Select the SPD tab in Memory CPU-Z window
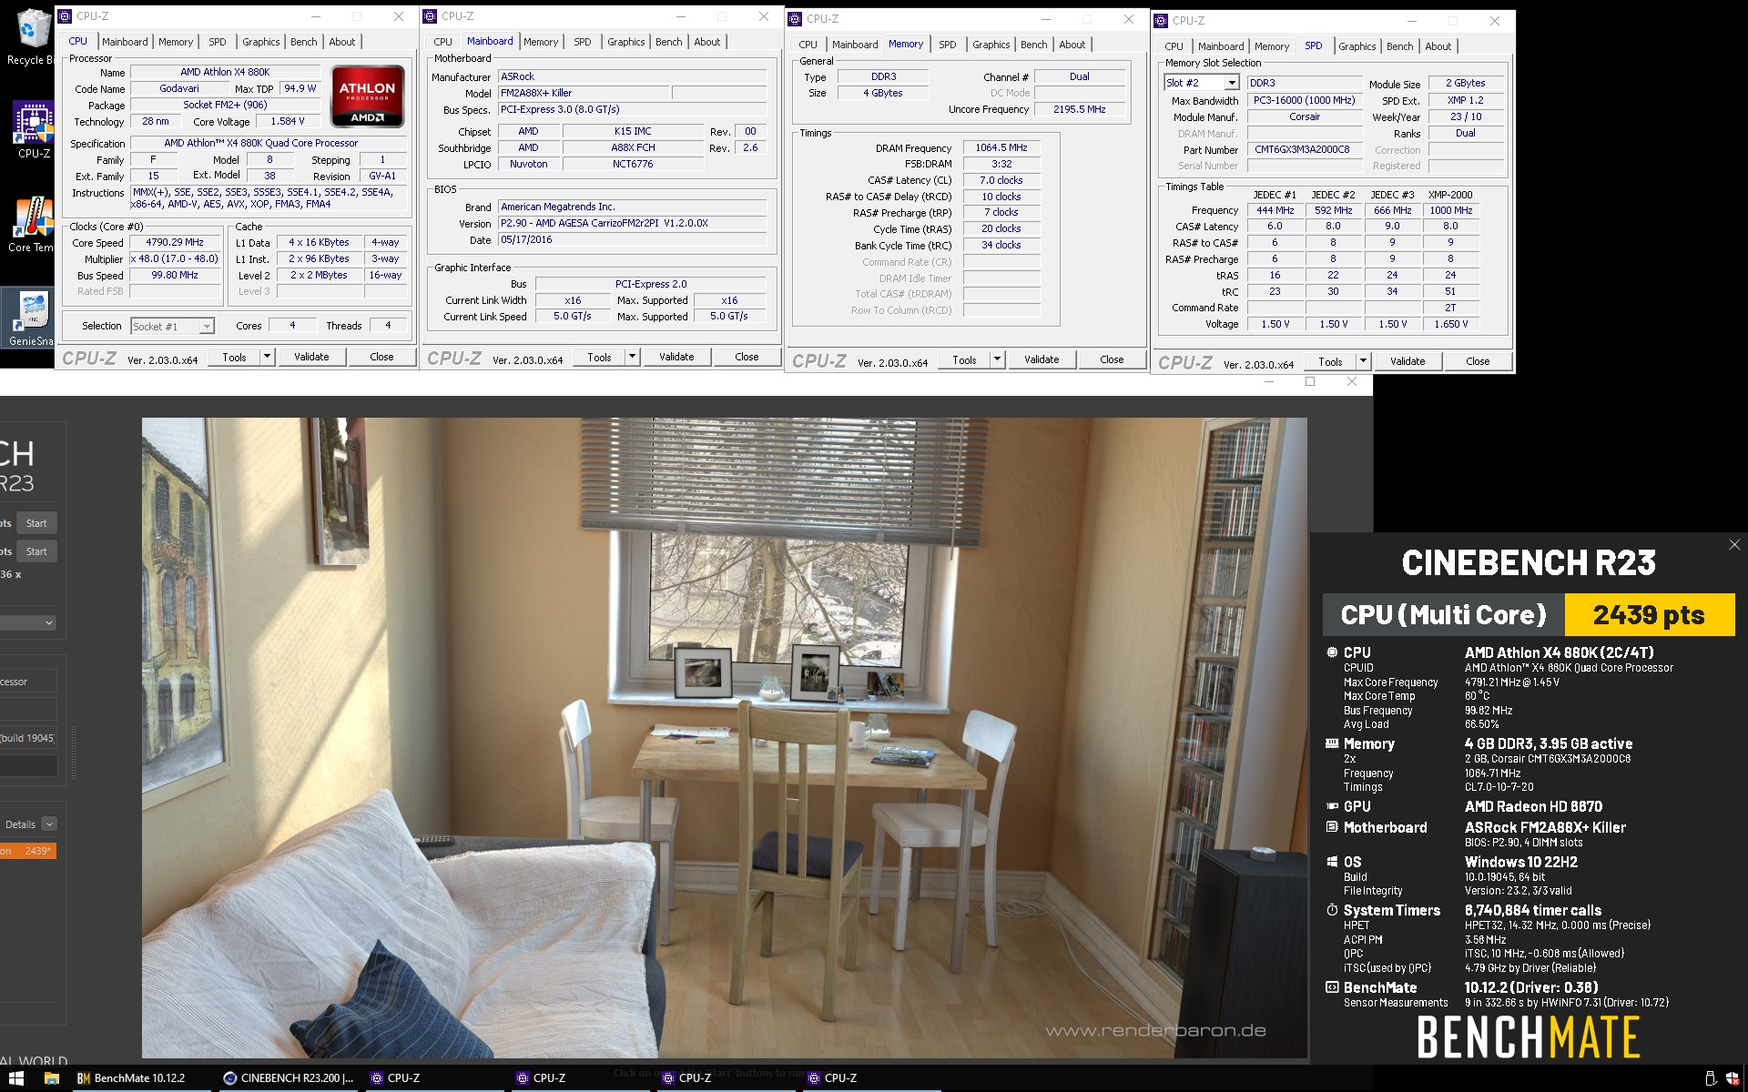Image resolution: width=1748 pixels, height=1092 pixels. coord(947,45)
